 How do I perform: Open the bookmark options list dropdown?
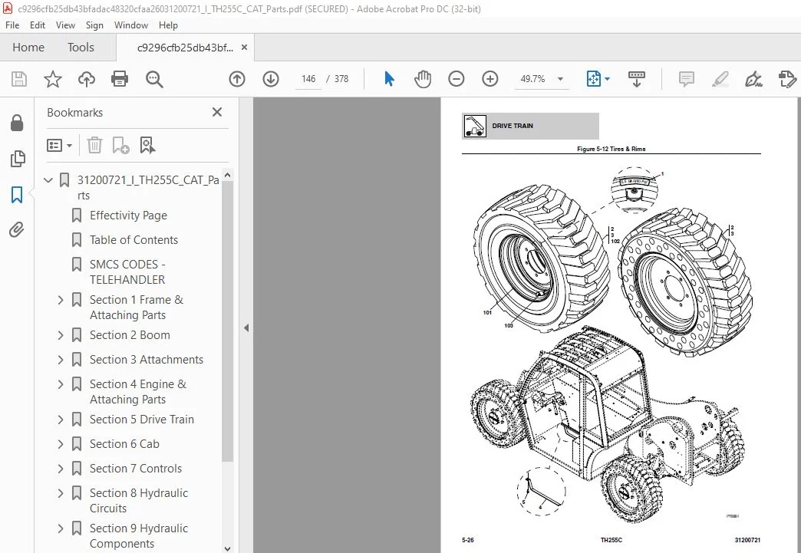pyautogui.click(x=59, y=146)
